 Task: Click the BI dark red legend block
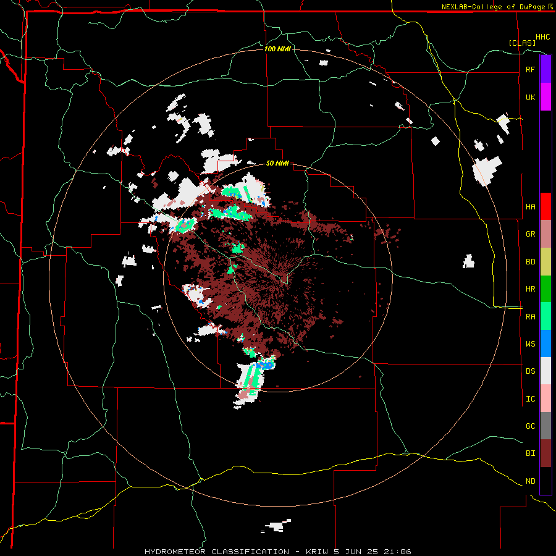(545, 453)
